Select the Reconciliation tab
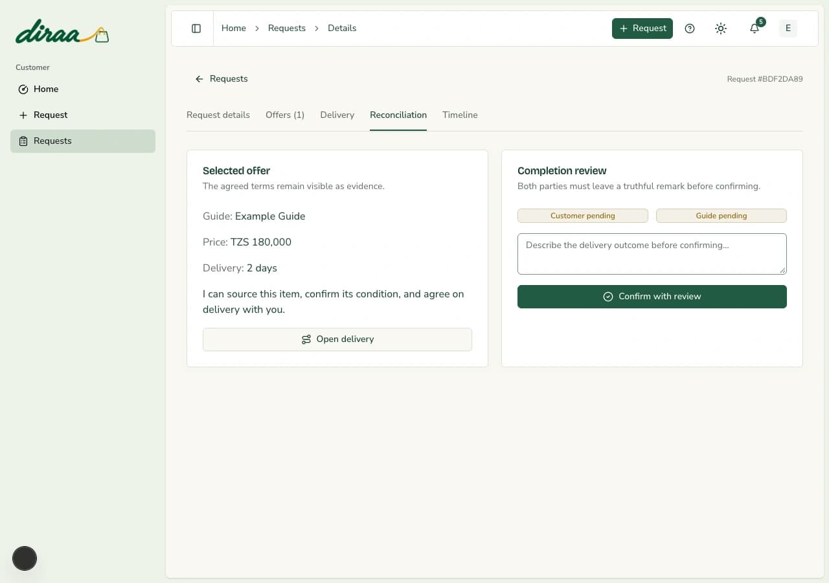The image size is (829, 583). point(398,115)
